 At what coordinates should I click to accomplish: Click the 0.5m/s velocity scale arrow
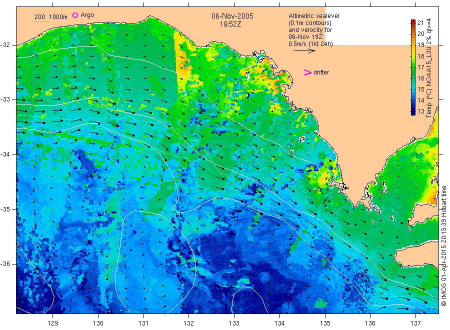(304, 51)
